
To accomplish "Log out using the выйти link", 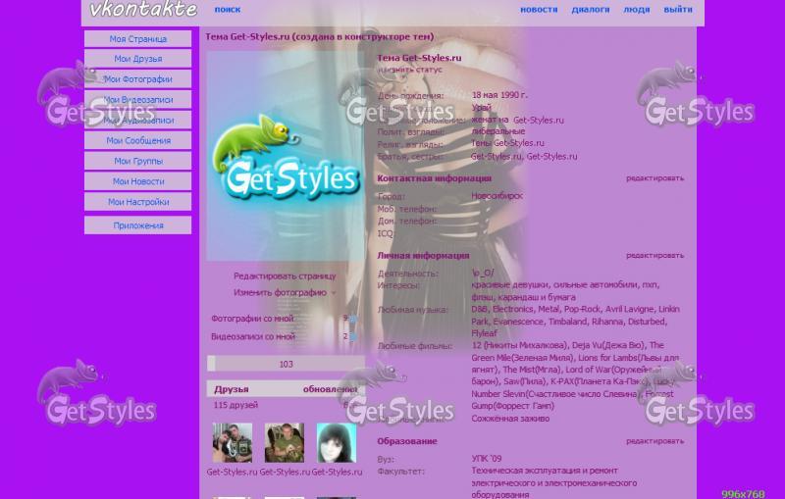I will tap(678, 10).
